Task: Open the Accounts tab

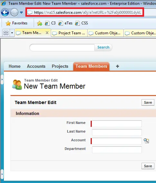Action: point(36,66)
